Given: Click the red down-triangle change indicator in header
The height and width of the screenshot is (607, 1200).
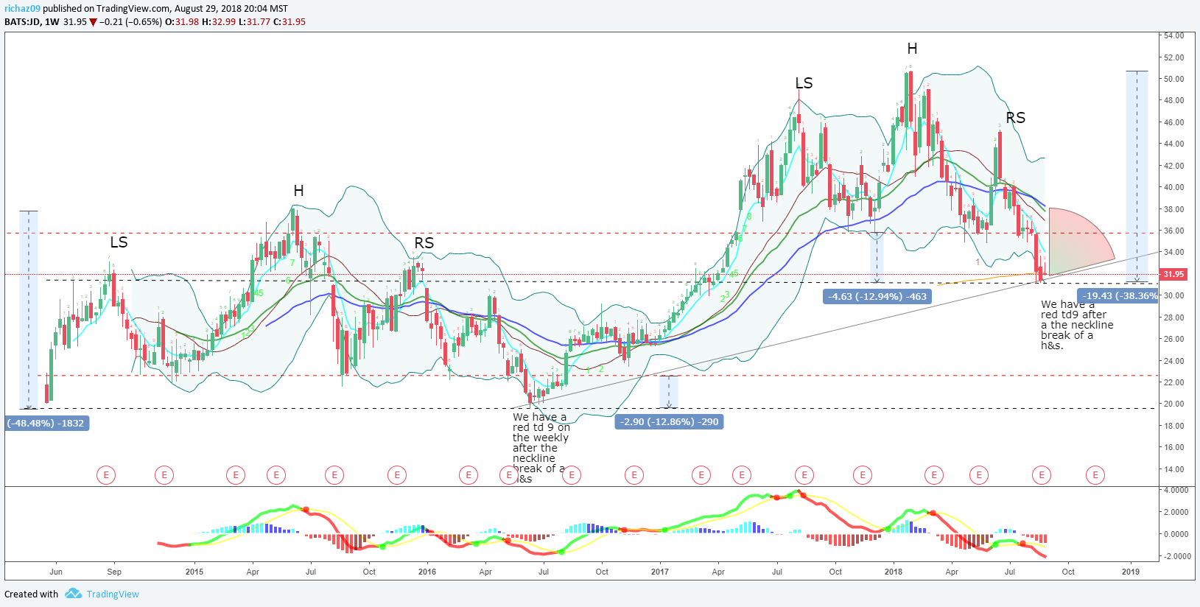Looking at the screenshot, I should click(93, 22).
